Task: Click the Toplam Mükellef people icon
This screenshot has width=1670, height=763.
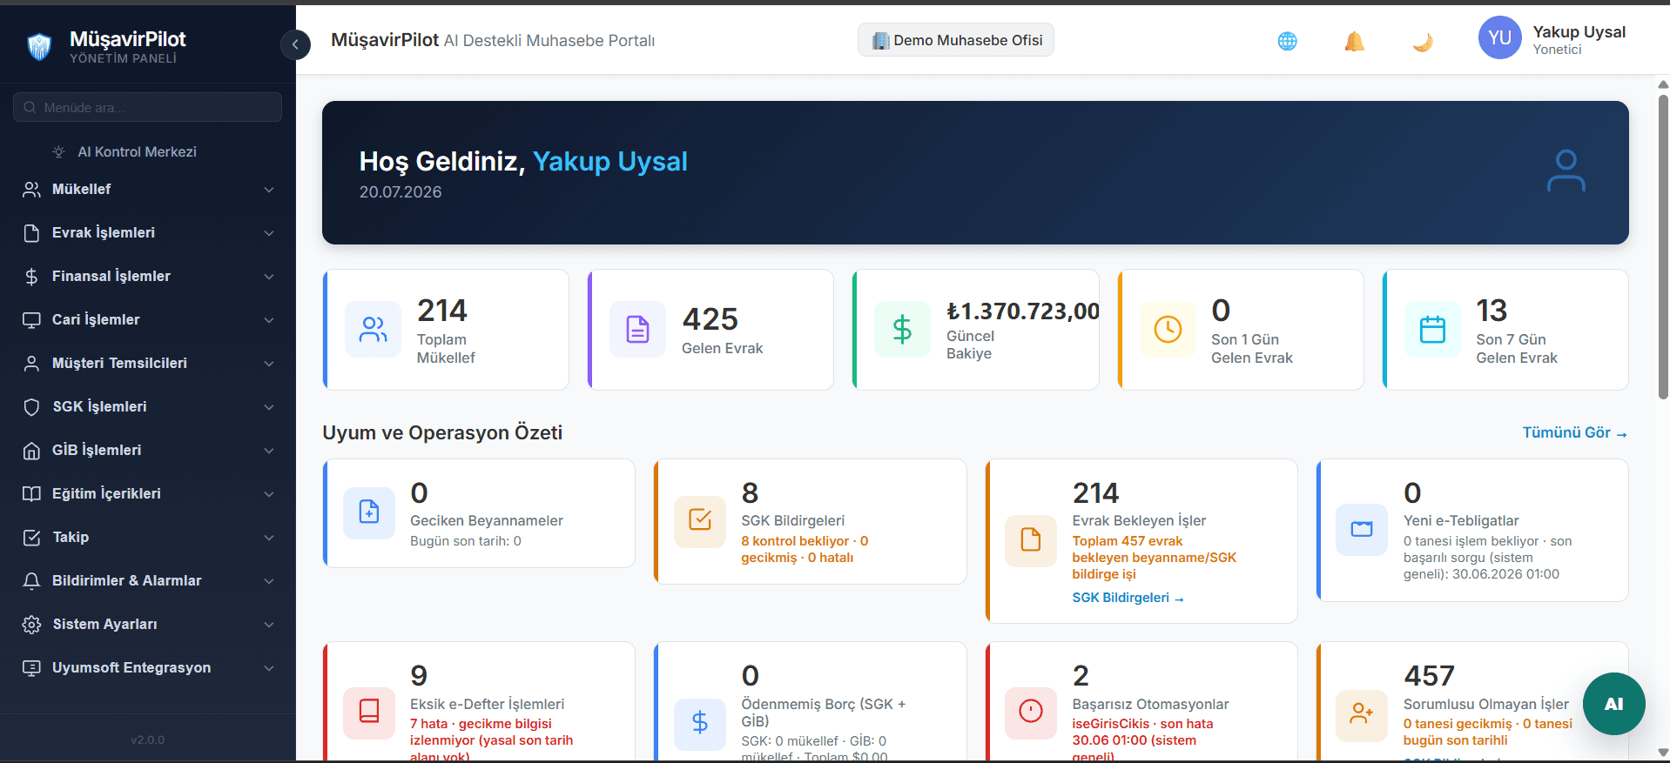Action: tap(373, 330)
